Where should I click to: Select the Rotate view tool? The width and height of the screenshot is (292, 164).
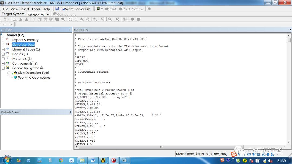70,19
